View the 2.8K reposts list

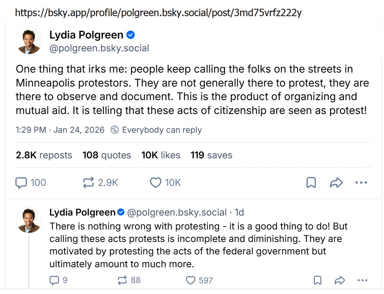point(44,155)
